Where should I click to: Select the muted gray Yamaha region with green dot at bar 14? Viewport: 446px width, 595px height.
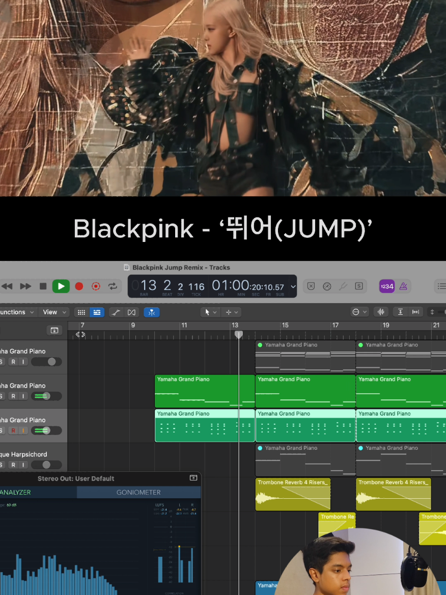[x=305, y=357]
